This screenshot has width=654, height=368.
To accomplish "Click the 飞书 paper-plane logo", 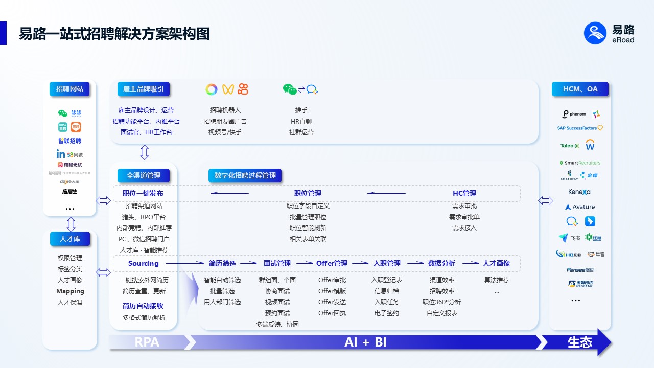I will click(563, 238).
